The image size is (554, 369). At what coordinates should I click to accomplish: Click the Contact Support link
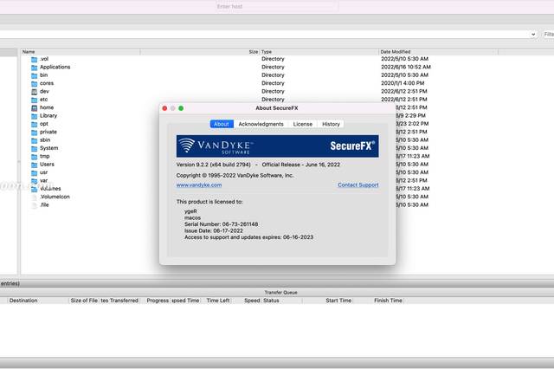point(358,184)
